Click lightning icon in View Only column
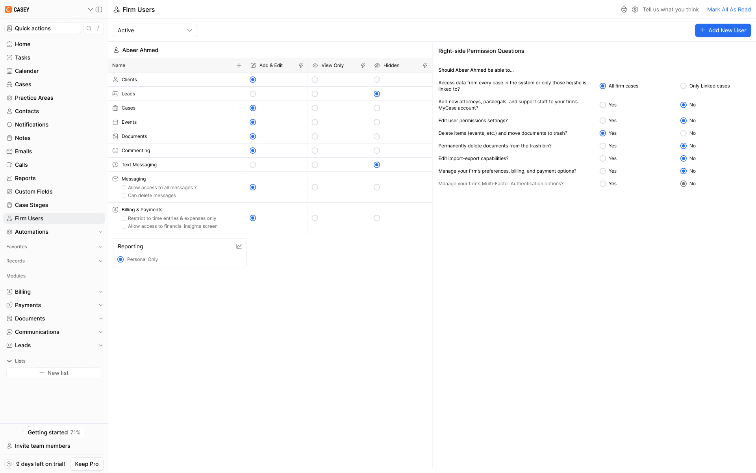Viewport: 756px width, 473px height. [x=363, y=65]
